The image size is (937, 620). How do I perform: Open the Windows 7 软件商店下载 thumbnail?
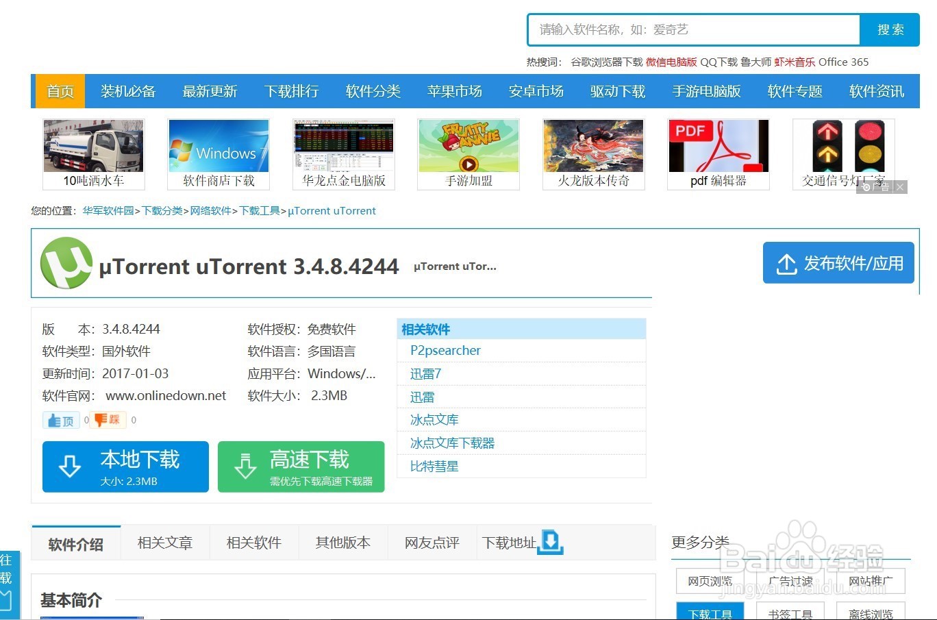(x=218, y=154)
